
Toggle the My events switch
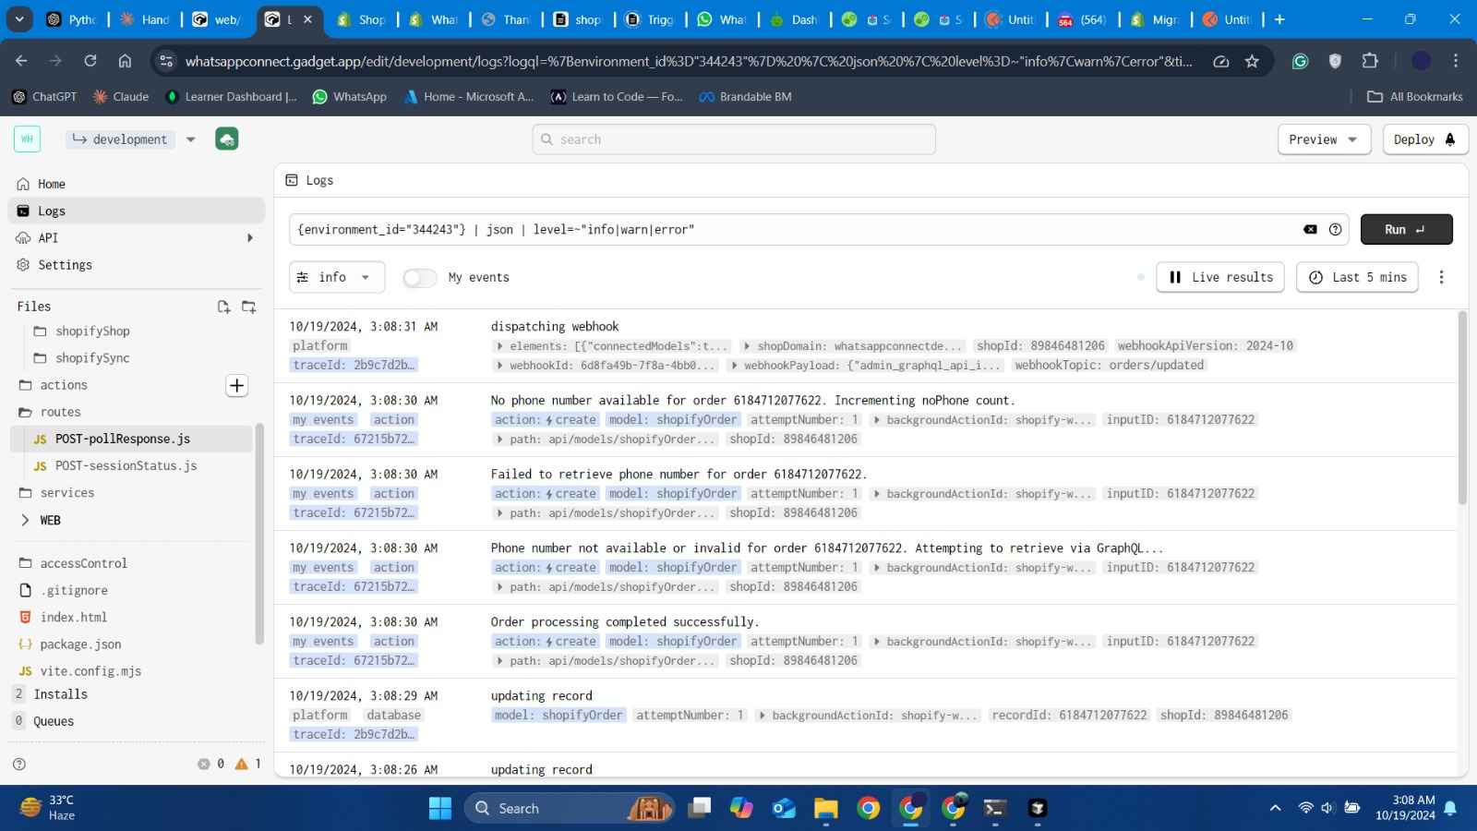[x=419, y=277]
